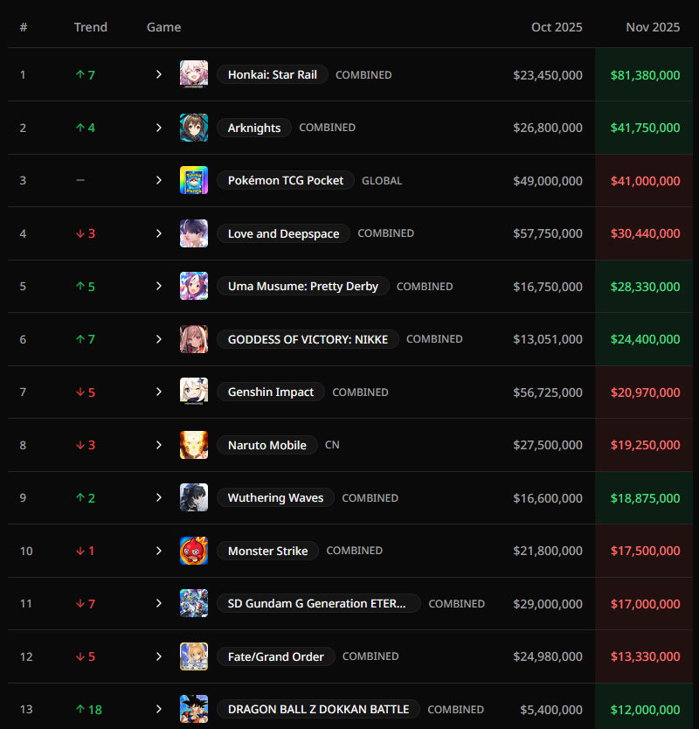Click the Fate/Grand Order game icon
This screenshot has height=729, width=699.
tap(194, 656)
